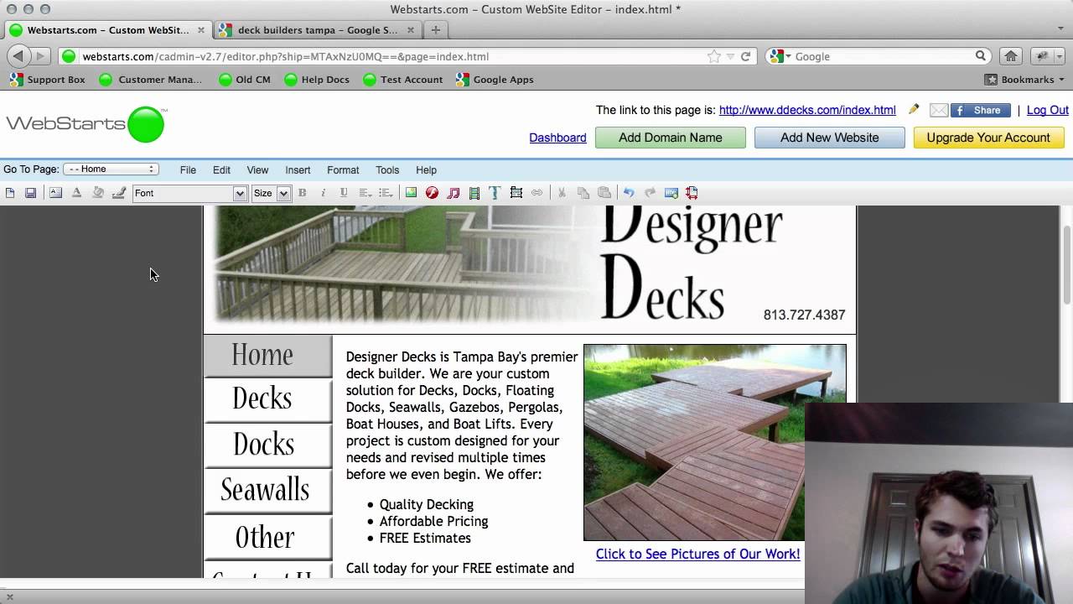Open the Support Box bookmark

point(48,80)
